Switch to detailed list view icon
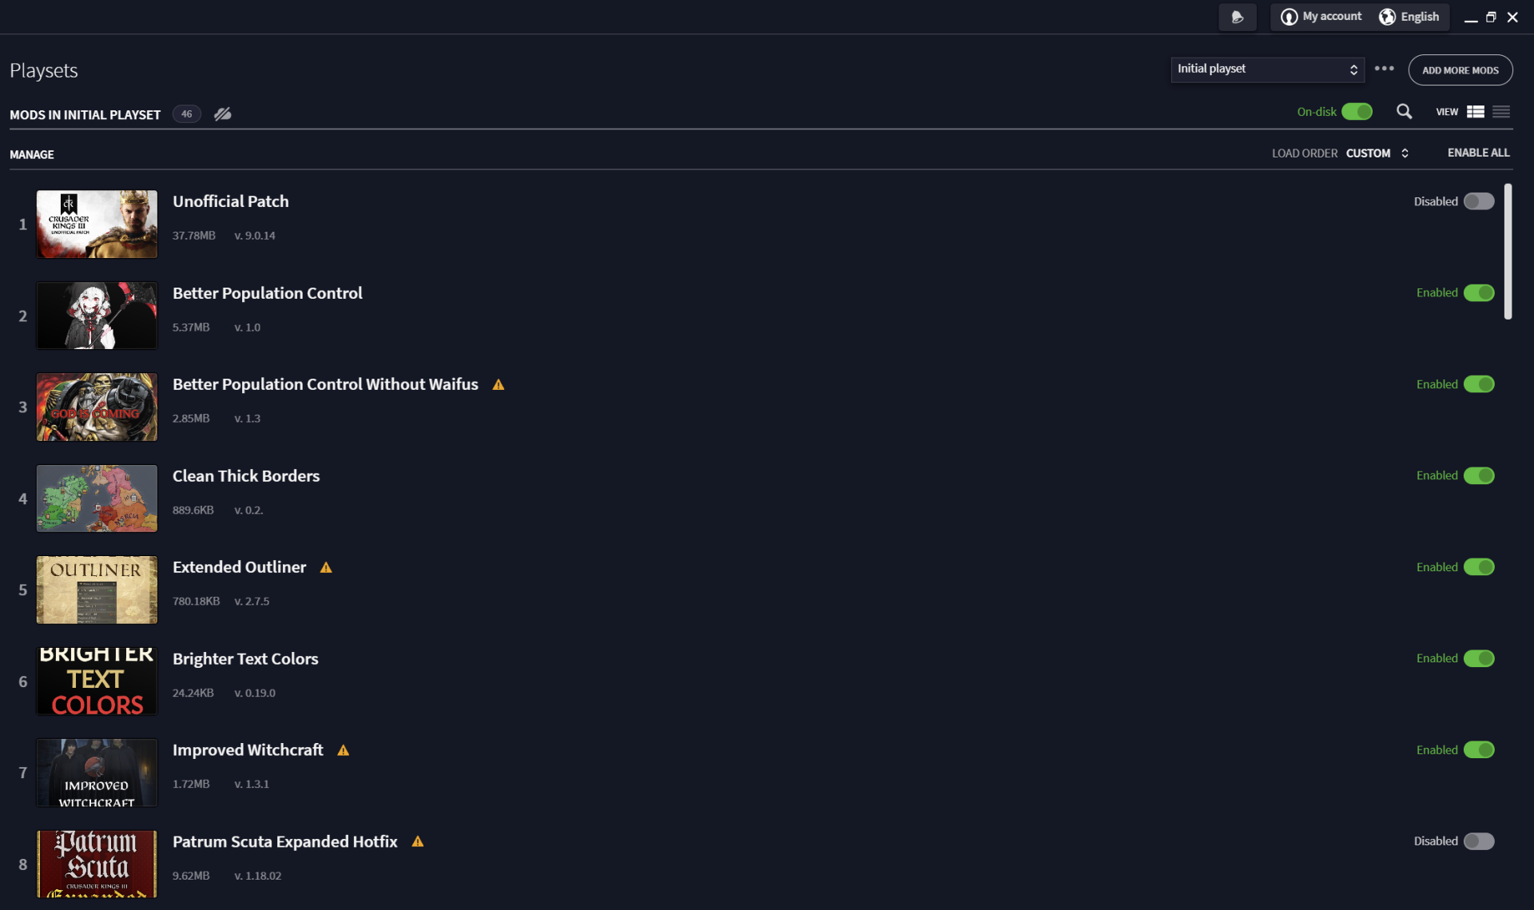Image resolution: width=1534 pixels, height=910 pixels. pyautogui.click(x=1476, y=112)
